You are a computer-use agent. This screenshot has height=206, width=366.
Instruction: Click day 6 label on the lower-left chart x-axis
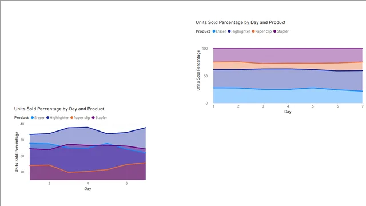pyautogui.click(x=126, y=183)
